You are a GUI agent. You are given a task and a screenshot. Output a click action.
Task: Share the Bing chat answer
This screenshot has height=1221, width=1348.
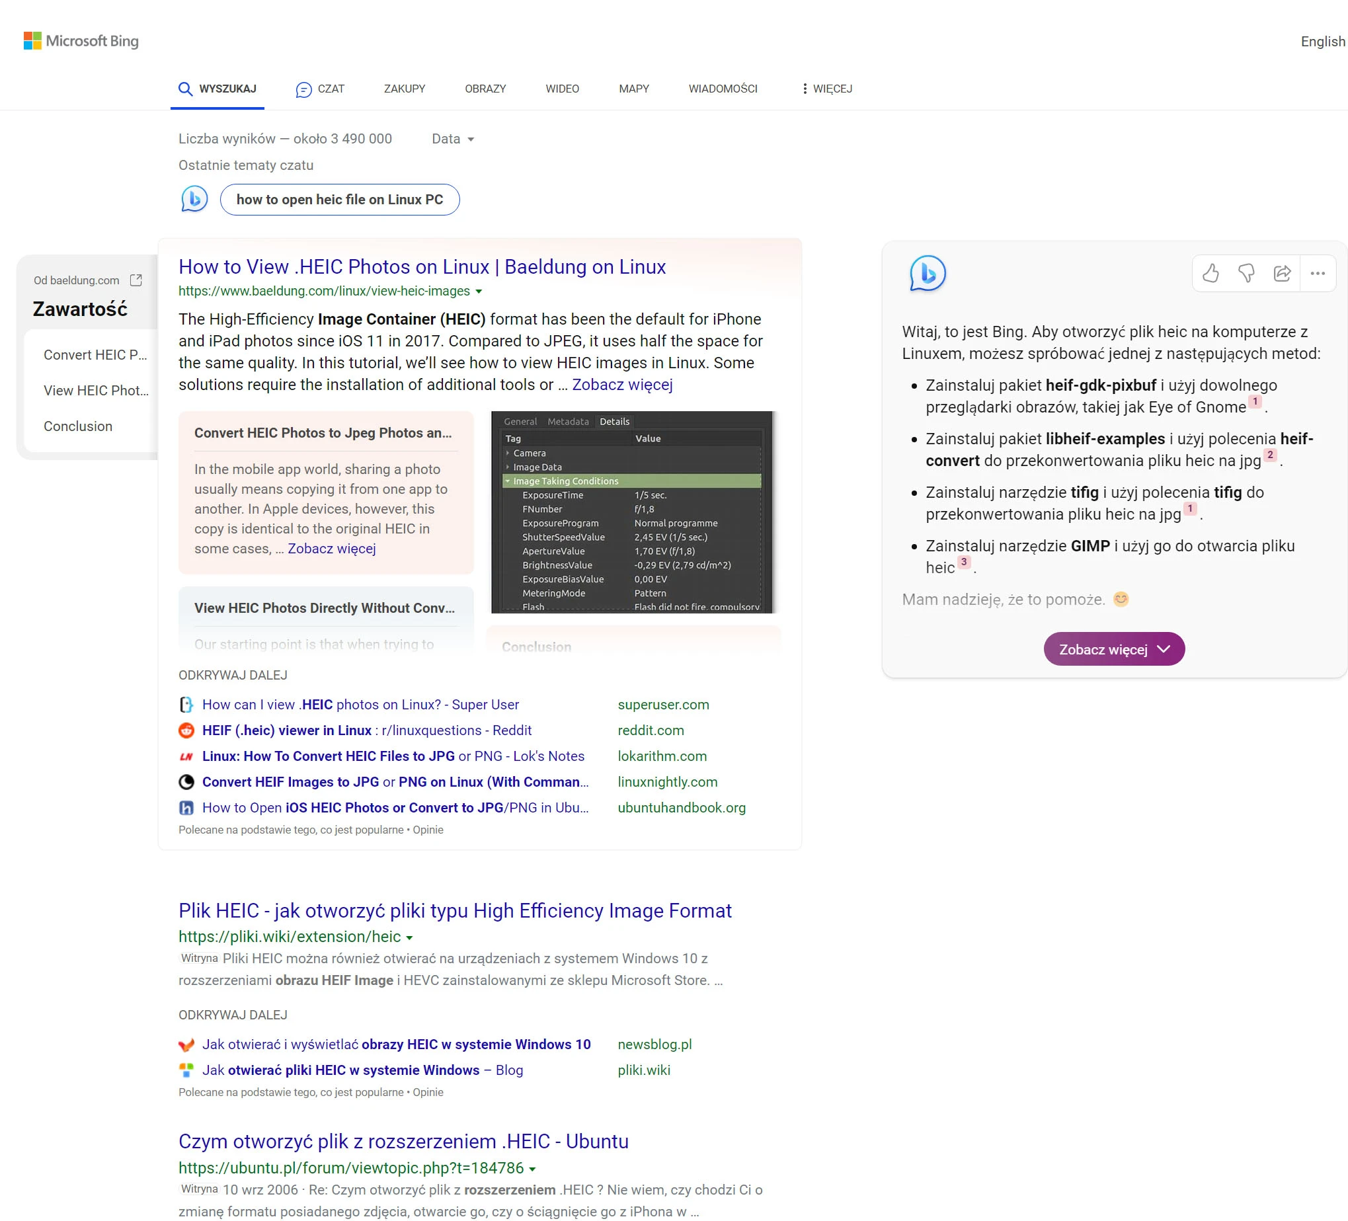coord(1282,273)
